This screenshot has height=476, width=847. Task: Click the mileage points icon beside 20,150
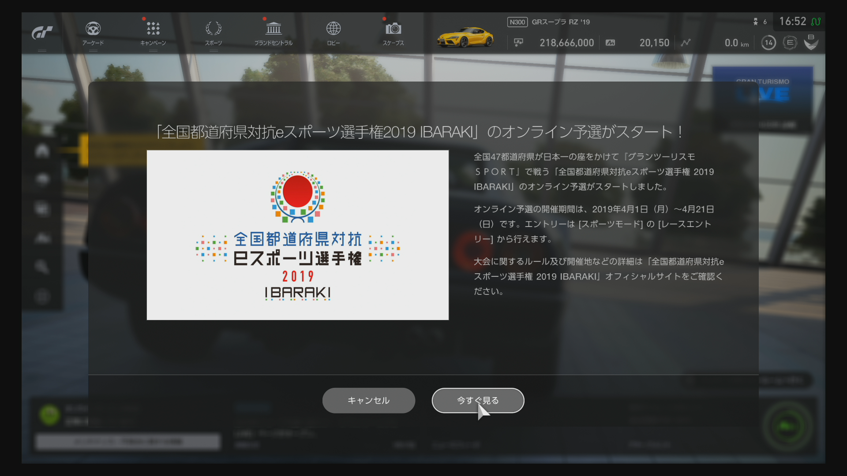click(x=611, y=43)
